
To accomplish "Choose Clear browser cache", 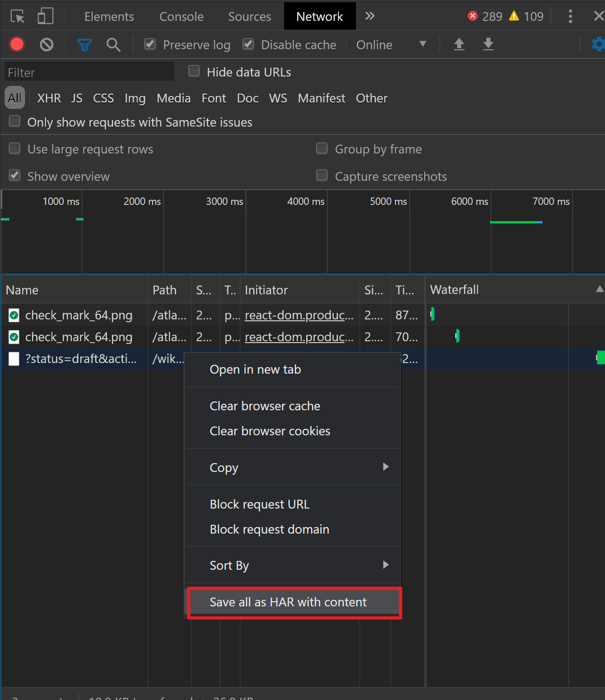I will click(293, 406).
